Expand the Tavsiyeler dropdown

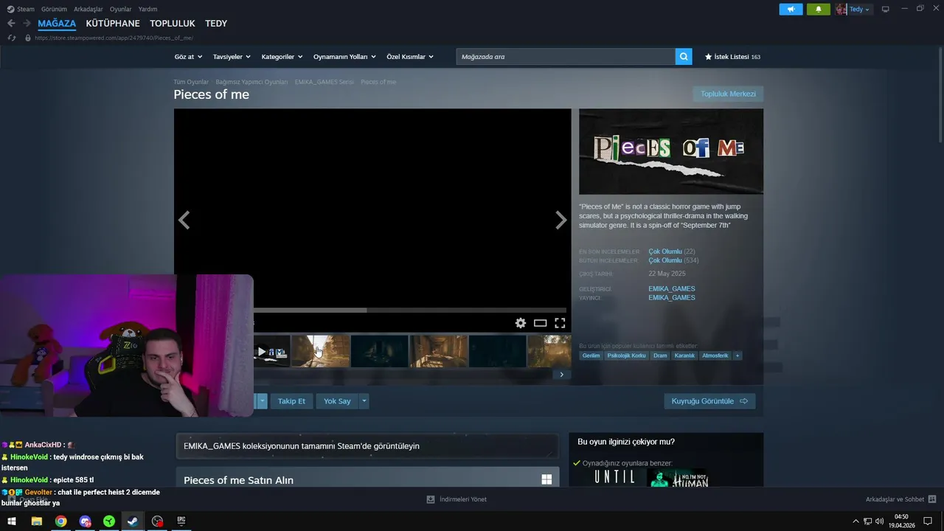[x=232, y=57]
